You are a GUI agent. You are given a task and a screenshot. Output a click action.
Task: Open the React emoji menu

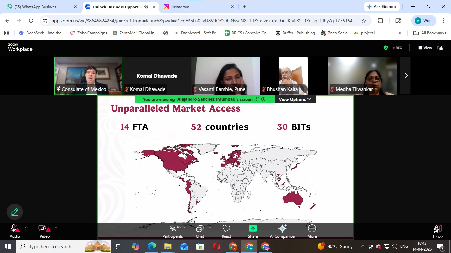coord(226,231)
